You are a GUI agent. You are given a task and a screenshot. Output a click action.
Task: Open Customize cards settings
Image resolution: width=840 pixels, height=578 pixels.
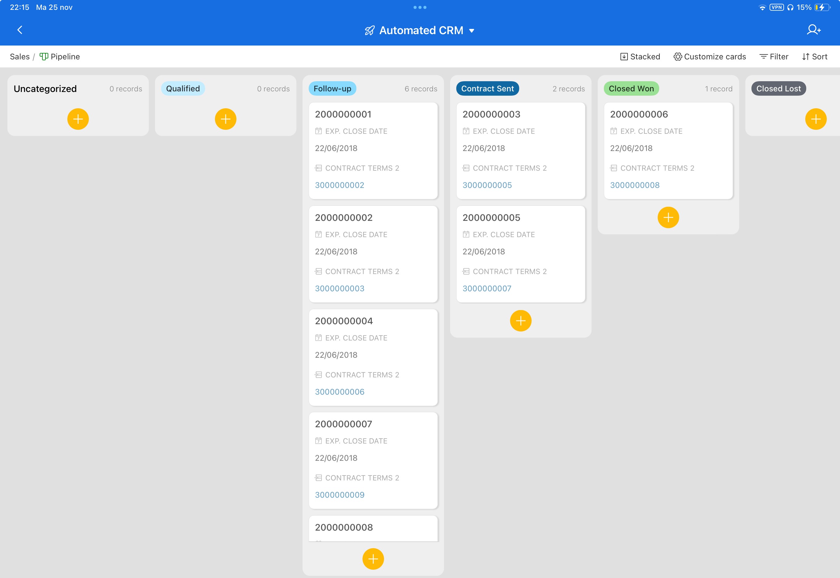(709, 57)
